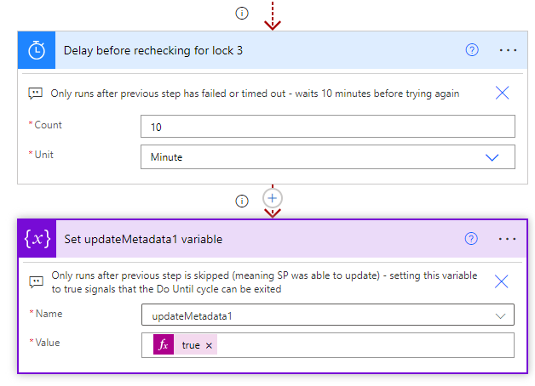535x386 pixels.
Task: Dismiss the comment on Delay action
Action: click(x=502, y=93)
